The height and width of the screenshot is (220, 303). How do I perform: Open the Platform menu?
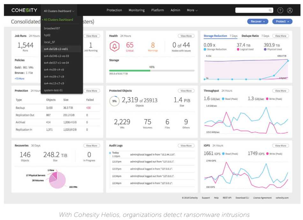158,10
